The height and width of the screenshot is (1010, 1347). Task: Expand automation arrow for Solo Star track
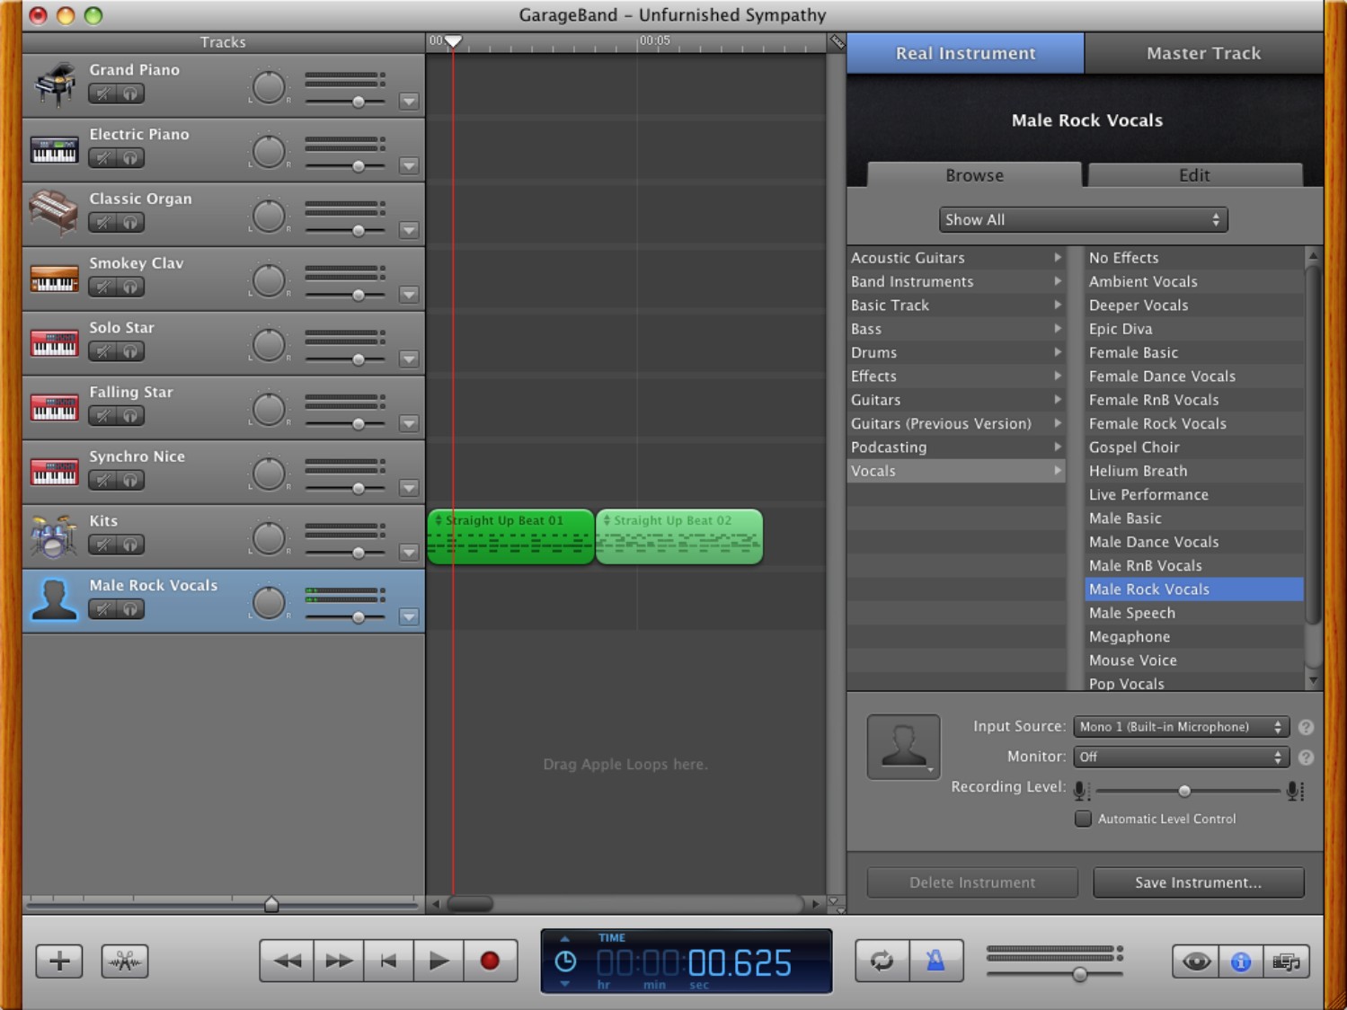click(409, 359)
